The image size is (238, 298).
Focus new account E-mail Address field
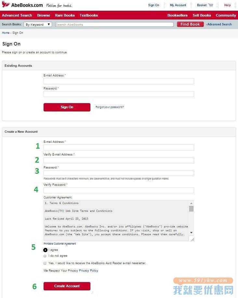[x=119, y=147]
